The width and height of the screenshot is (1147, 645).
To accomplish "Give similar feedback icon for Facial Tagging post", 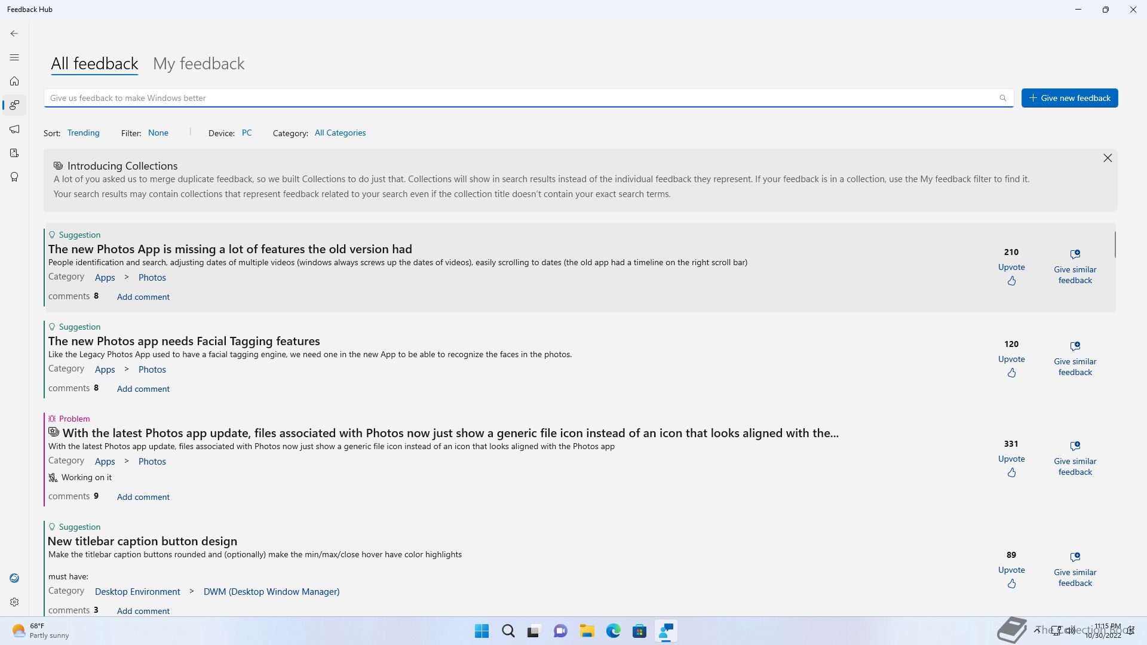I will click(x=1075, y=346).
